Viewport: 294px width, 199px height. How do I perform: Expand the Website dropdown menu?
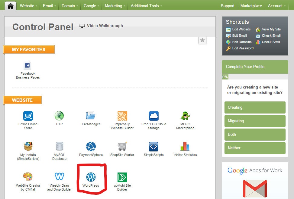click(x=29, y=6)
